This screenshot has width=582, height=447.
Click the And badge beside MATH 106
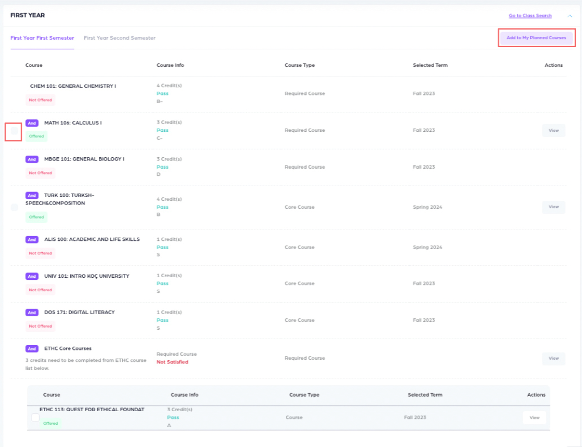point(32,123)
